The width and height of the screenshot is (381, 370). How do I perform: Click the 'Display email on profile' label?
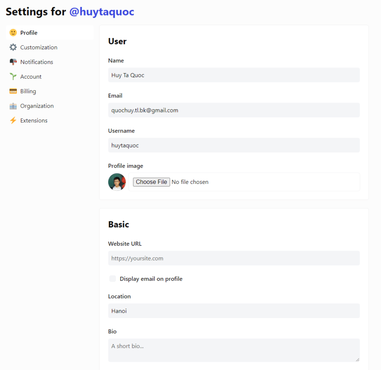point(151,279)
